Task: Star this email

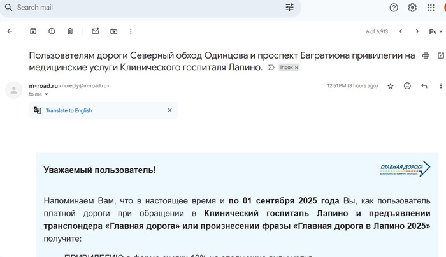Action: (x=390, y=86)
